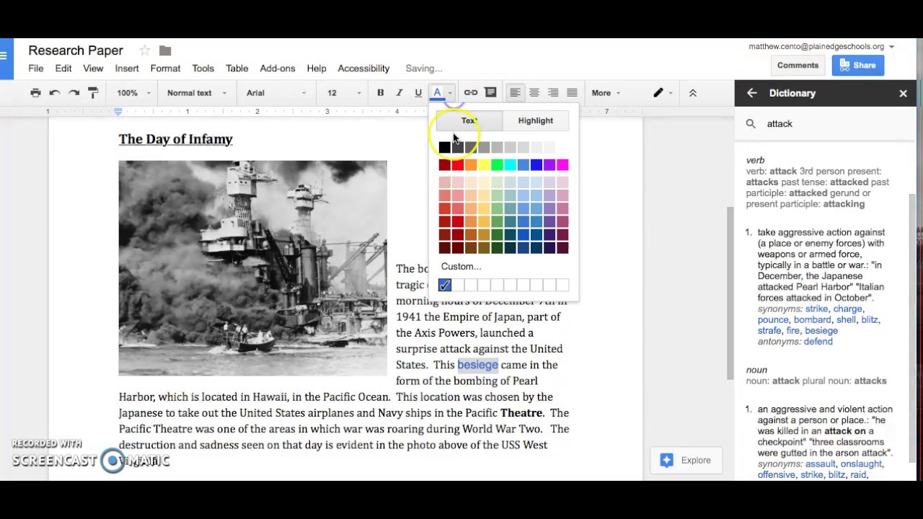Click the Comments button
The width and height of the screenshot is (923, 519).
click(x=798, y=66)
